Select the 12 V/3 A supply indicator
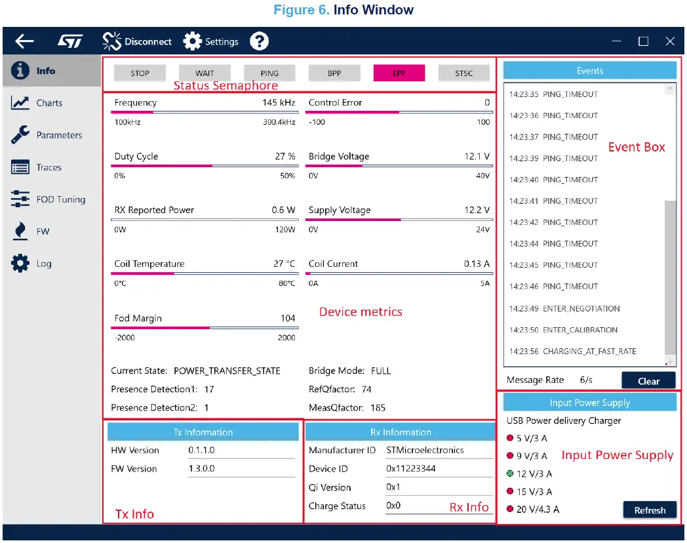The width and height of the screenshot is (687, 543). (510, 473)
